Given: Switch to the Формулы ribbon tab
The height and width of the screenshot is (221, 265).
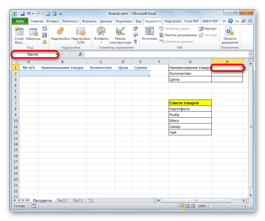Looking at the screenshot, I should 89,21.
